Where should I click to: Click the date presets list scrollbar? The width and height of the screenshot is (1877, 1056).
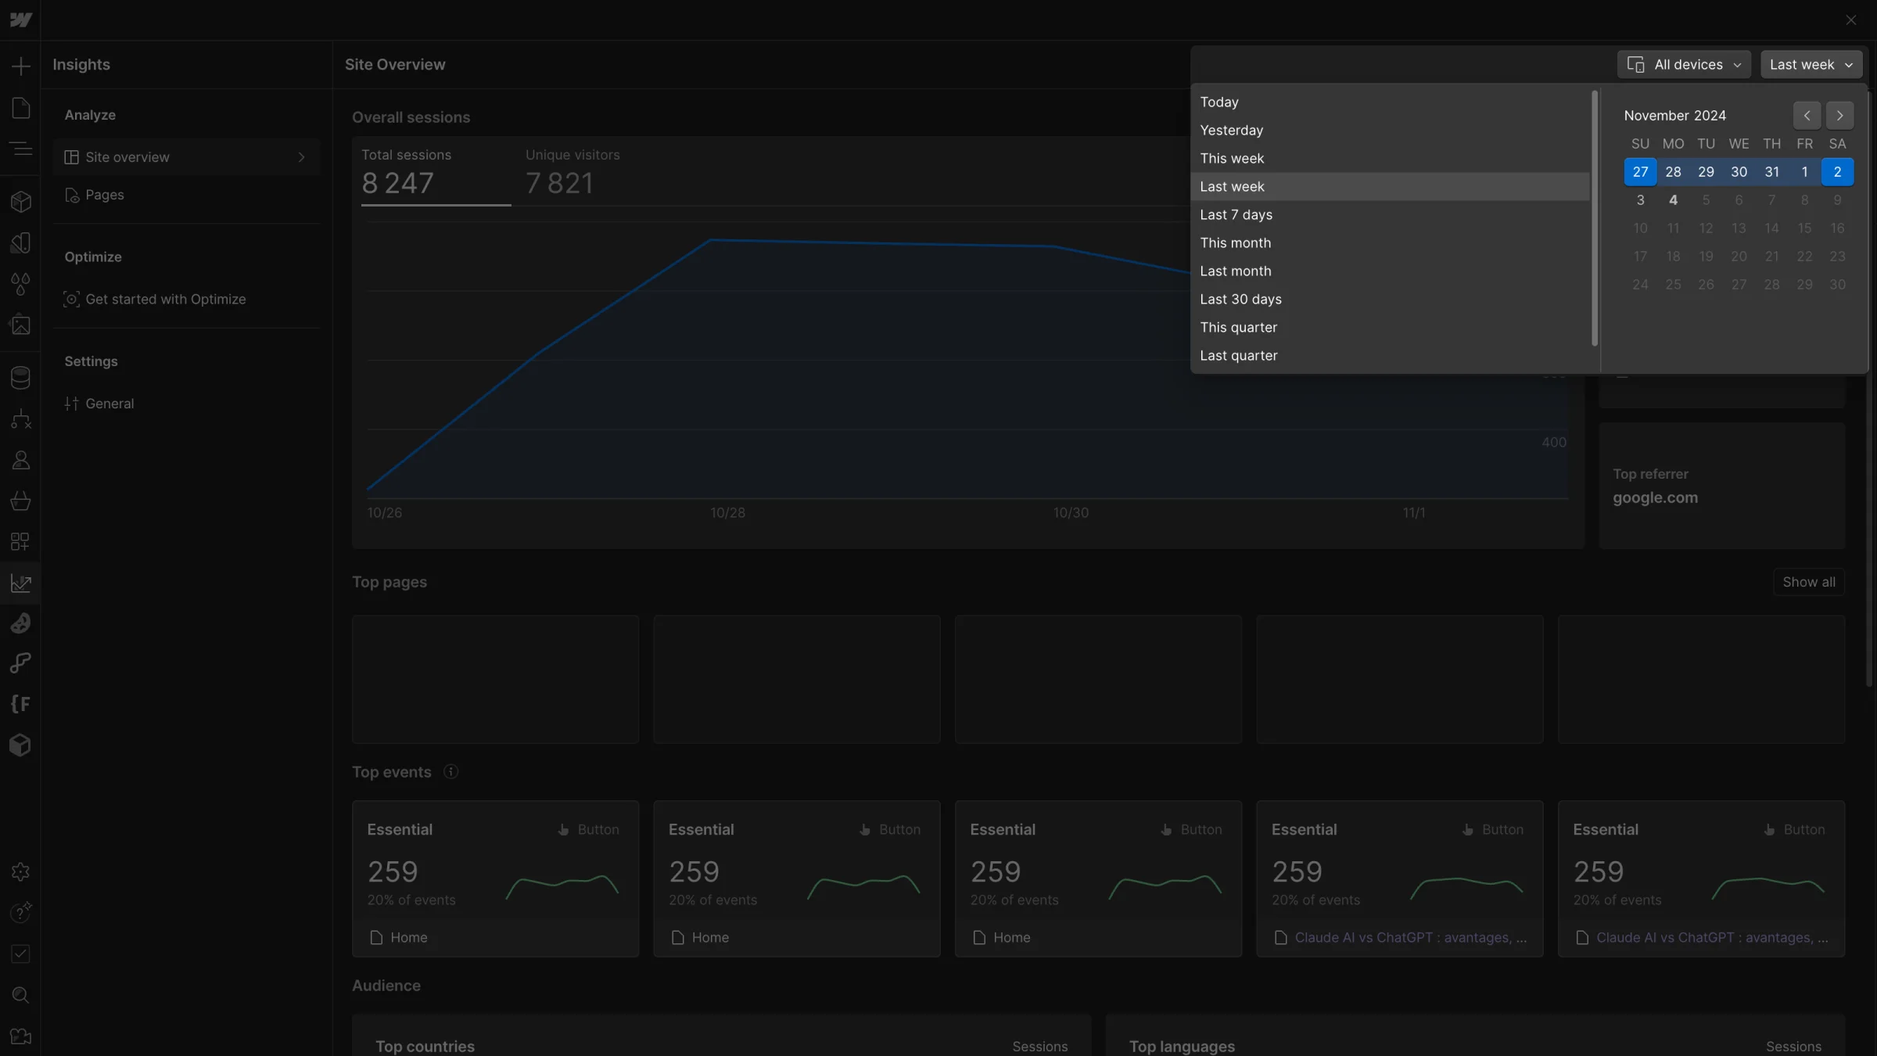pos(1594,218)
